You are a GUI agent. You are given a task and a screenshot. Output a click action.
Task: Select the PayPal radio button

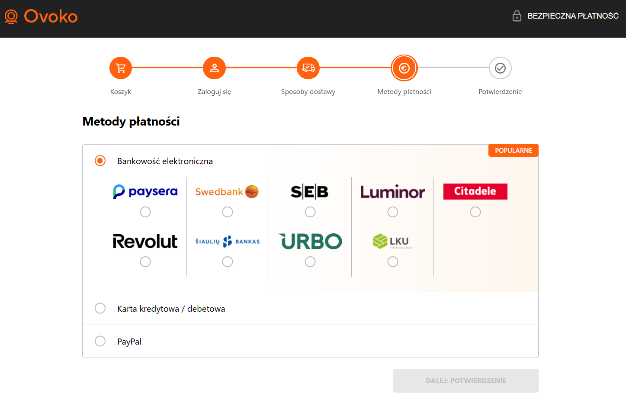pos(100,341)
